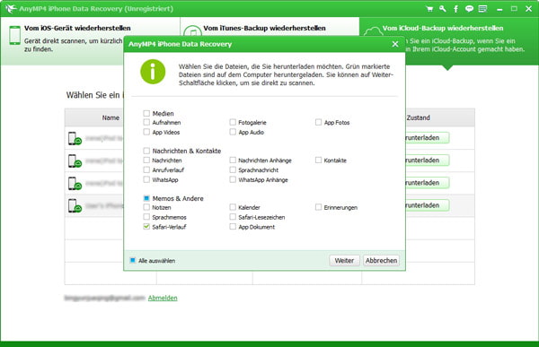Click the Abbrechen button

[381, 261]
